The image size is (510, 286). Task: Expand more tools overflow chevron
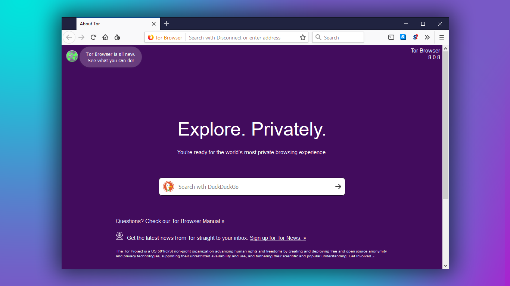pos(427,37)
